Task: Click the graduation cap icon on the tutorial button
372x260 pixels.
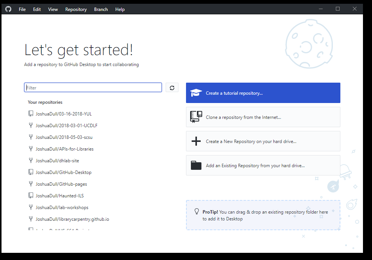Action: (x=196, y=92)
